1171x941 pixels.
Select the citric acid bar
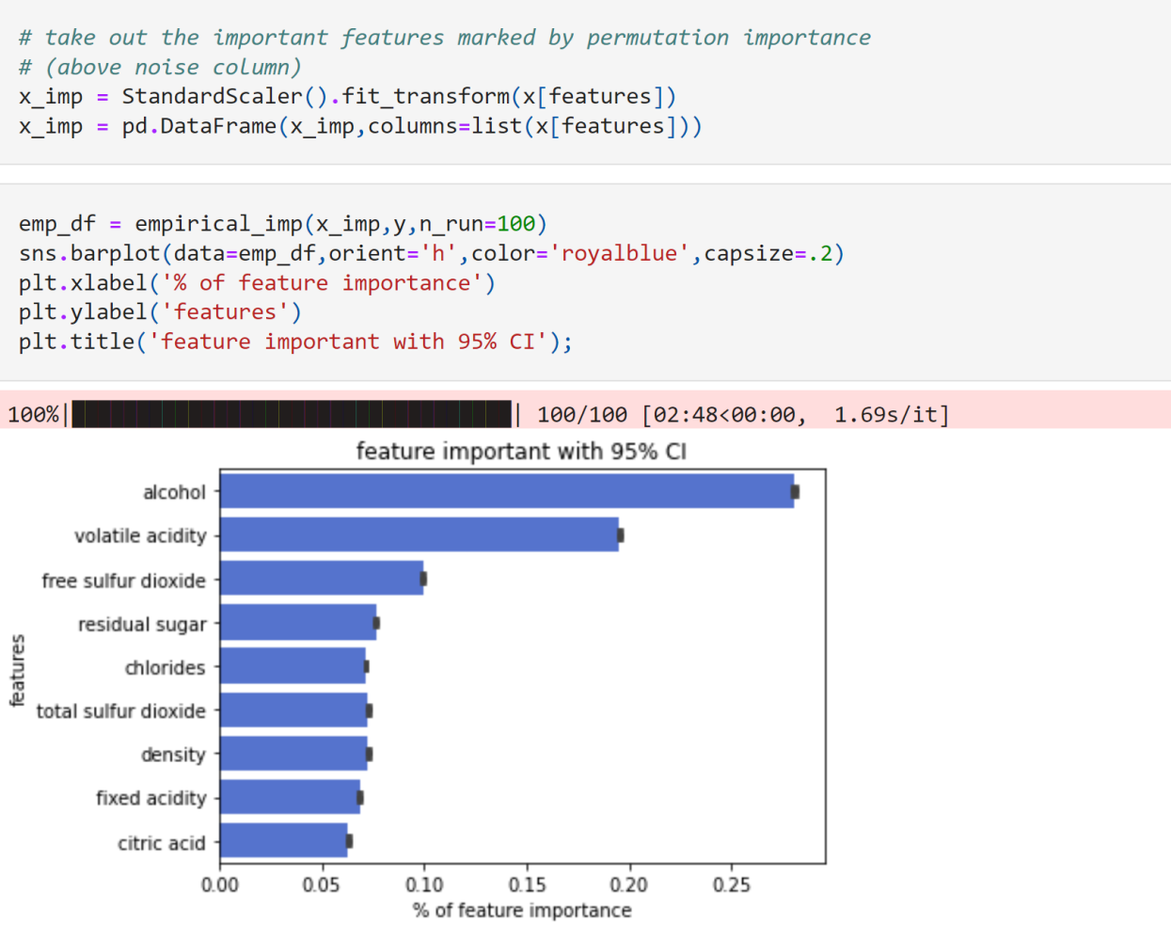click(x=284, y=840)
